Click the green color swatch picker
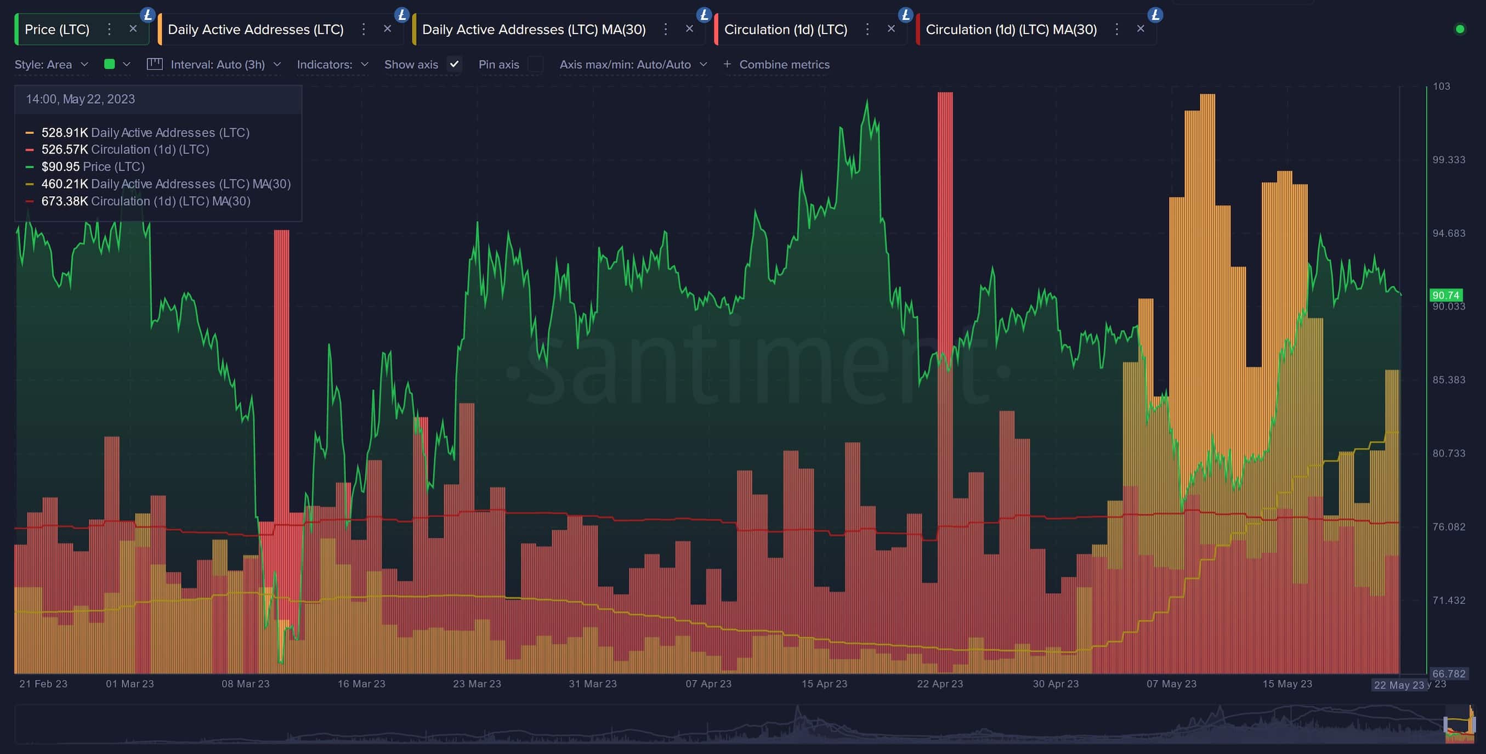This screenshot has height=754, width=1486. [x=110, y=64]
